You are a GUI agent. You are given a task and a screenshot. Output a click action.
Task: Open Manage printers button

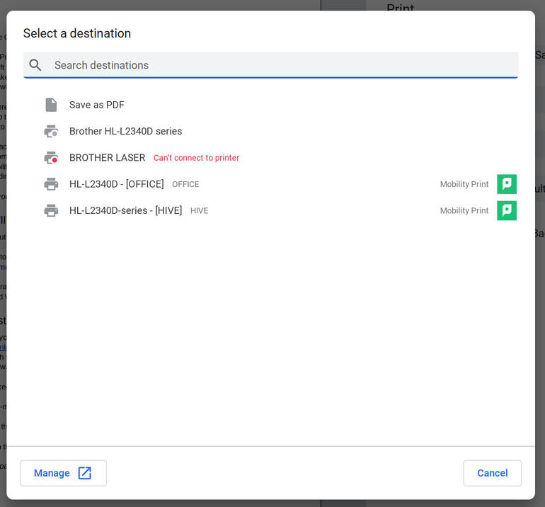pyautogui.click(x=63, y=473)
